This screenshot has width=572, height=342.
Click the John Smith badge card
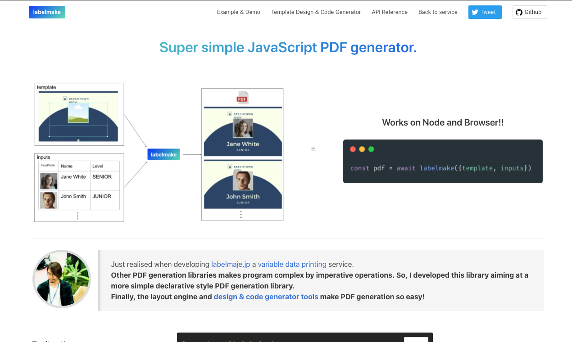pos(243,184)
